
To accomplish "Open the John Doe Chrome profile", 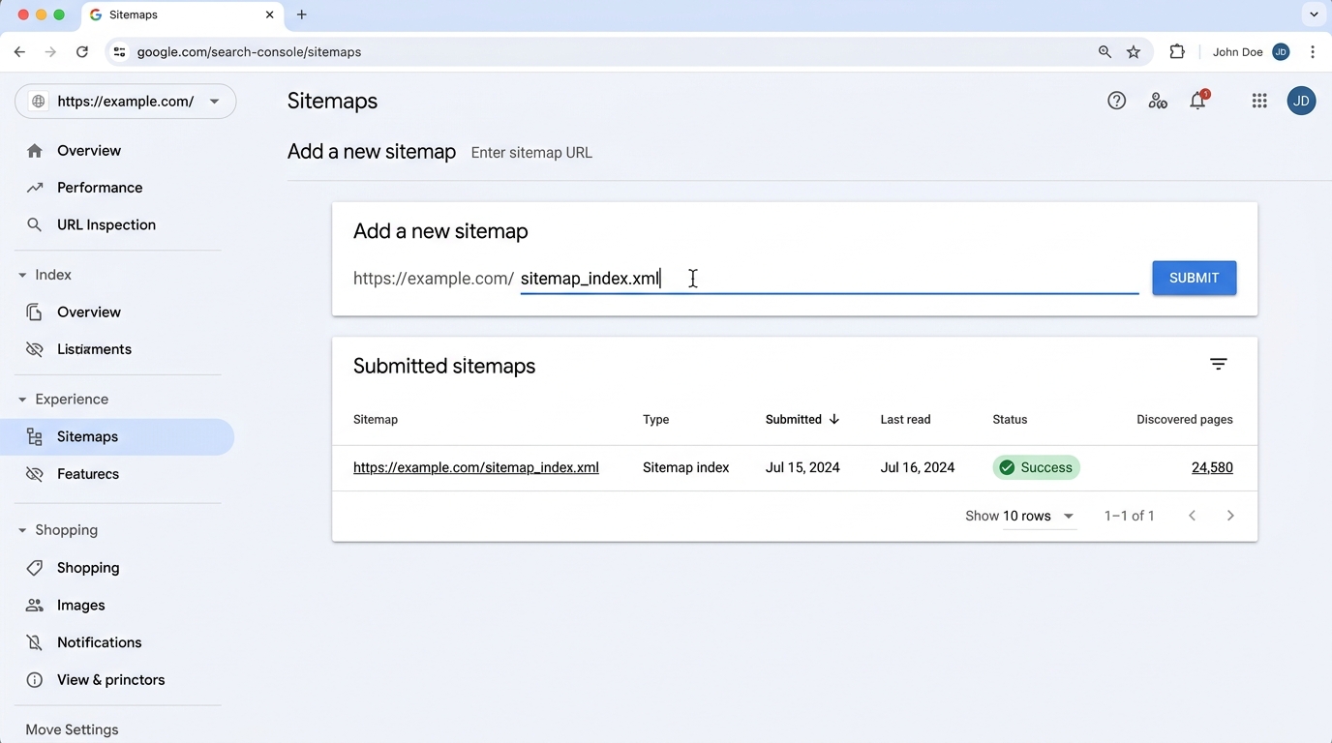I will click(1251, 52).
